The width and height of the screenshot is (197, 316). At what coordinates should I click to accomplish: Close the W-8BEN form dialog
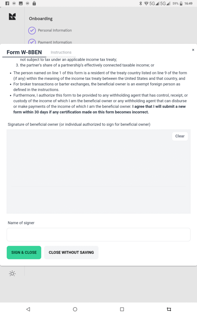[x=193, y=50]
